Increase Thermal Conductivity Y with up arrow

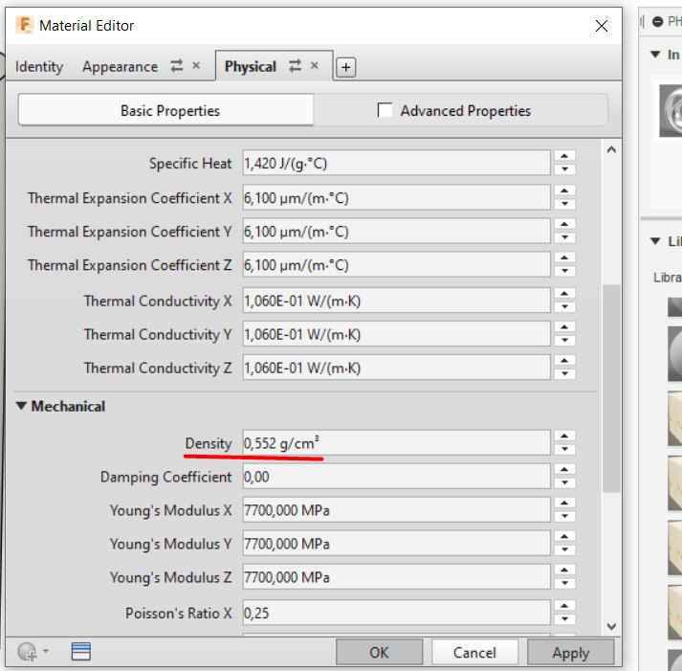pos(564,327)
